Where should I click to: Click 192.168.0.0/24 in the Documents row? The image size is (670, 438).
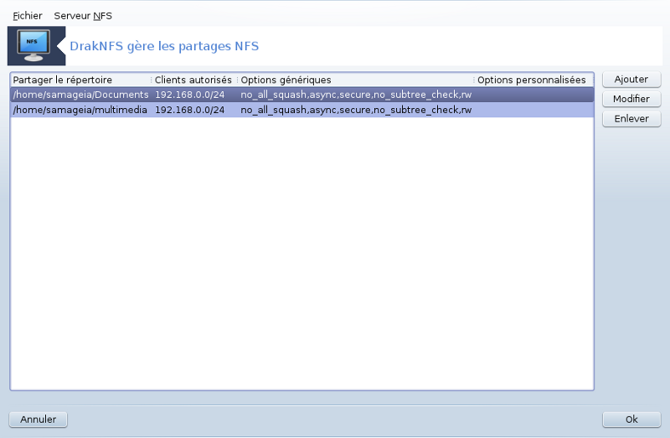point(190,95)
